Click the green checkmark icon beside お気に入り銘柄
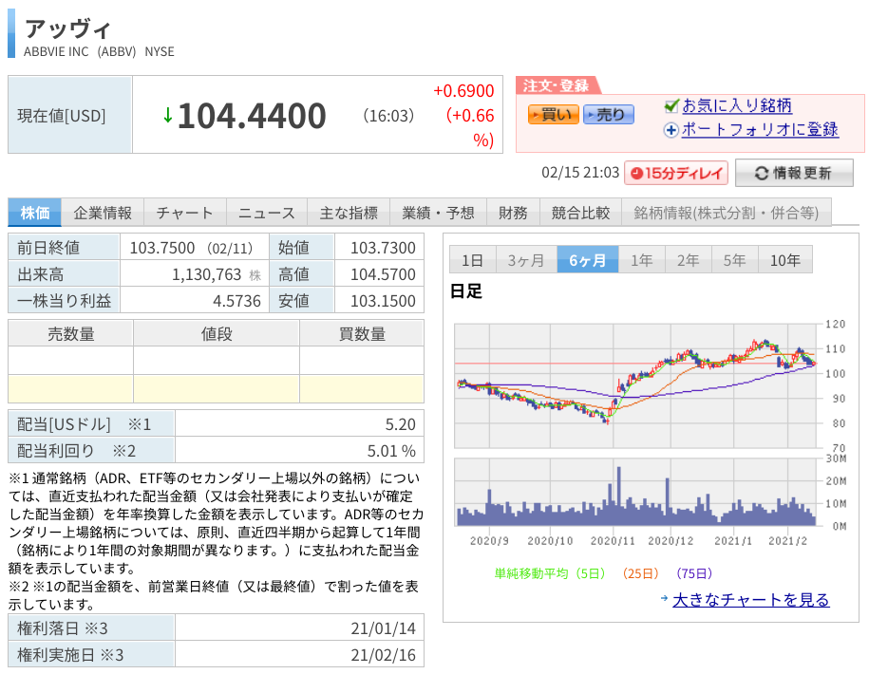869x674 pixels. click(671, 105)
